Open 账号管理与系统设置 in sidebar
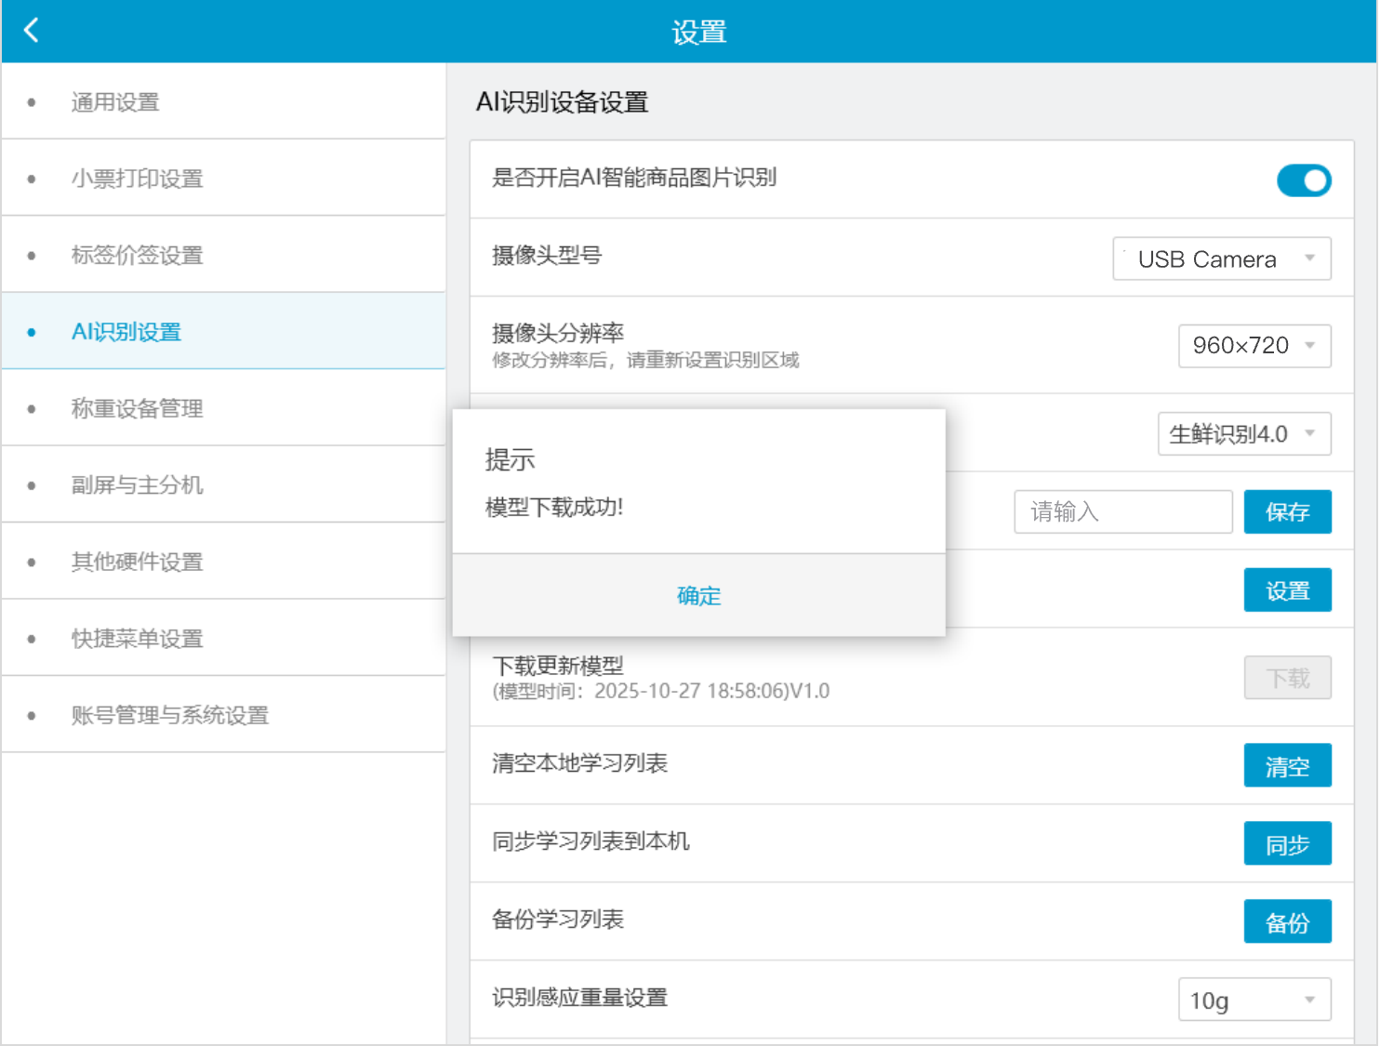This screenshot has height=1046, width=1380. pos(224,715)
